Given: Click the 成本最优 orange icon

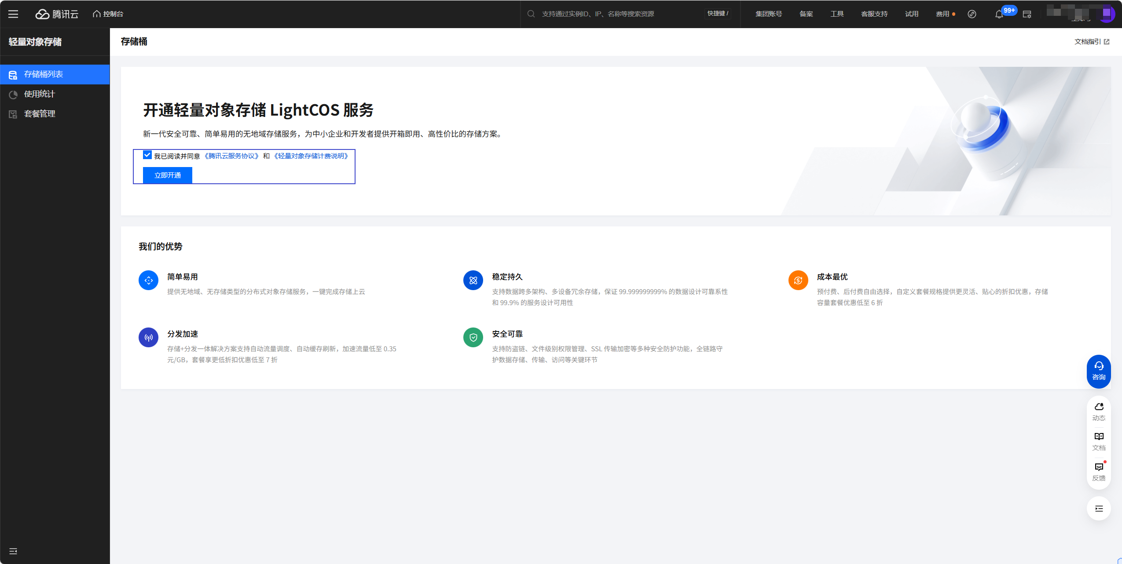Looking at the screenshot, I should coord(798,280).
